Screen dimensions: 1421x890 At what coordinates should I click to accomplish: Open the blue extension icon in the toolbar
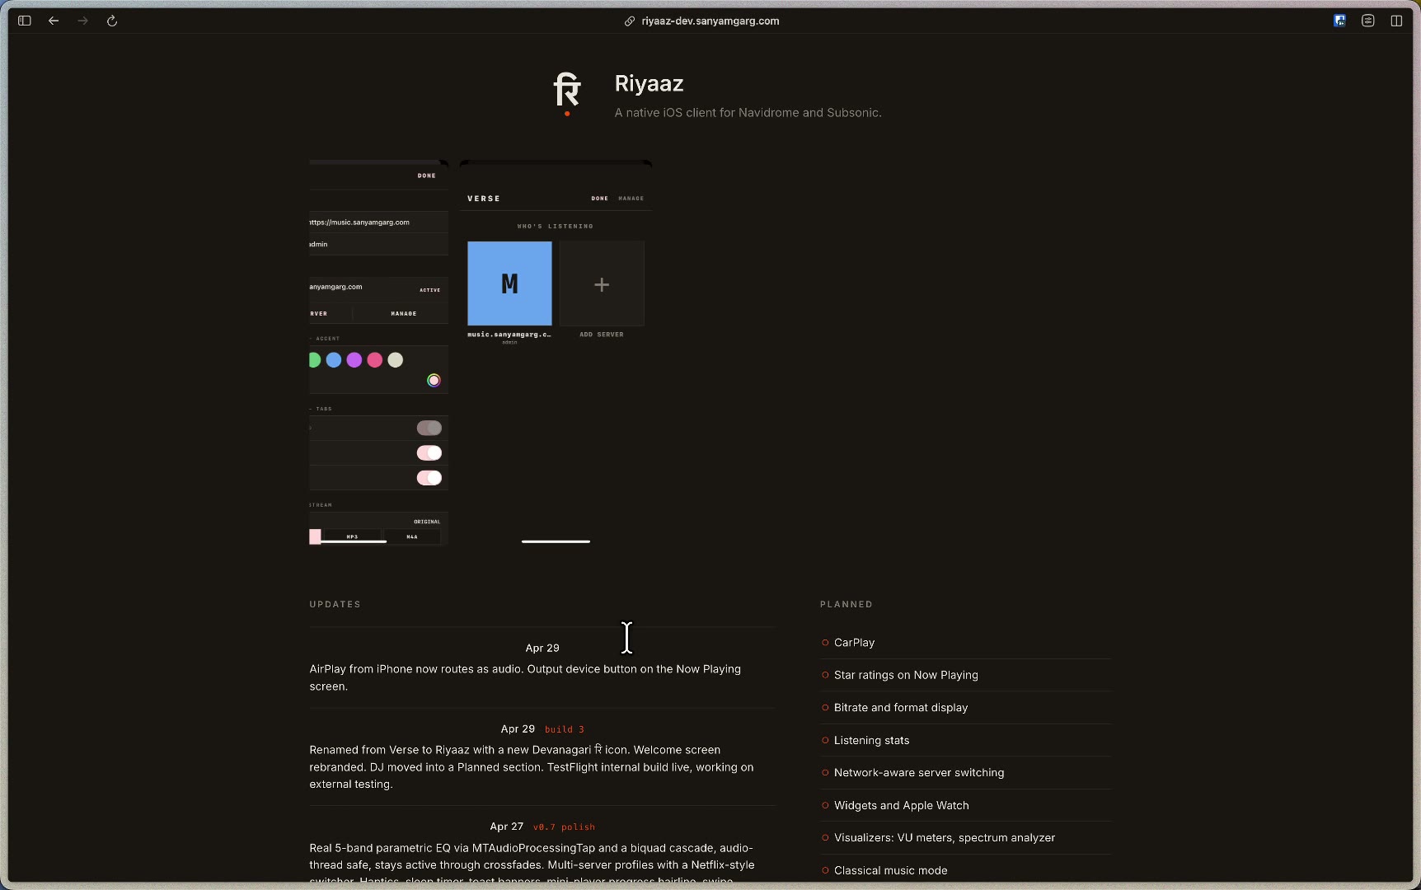(x=1340, y=21)
